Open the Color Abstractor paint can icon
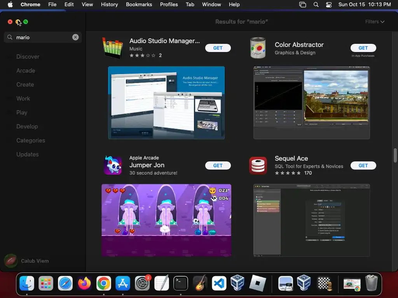The height and width of the screenshot is (298, 398). pyautogui.click(x=258, y=48)
